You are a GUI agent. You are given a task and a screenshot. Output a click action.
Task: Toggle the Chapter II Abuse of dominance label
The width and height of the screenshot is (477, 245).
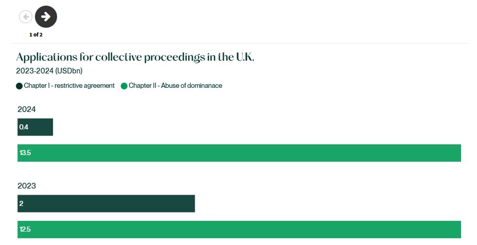175,86
